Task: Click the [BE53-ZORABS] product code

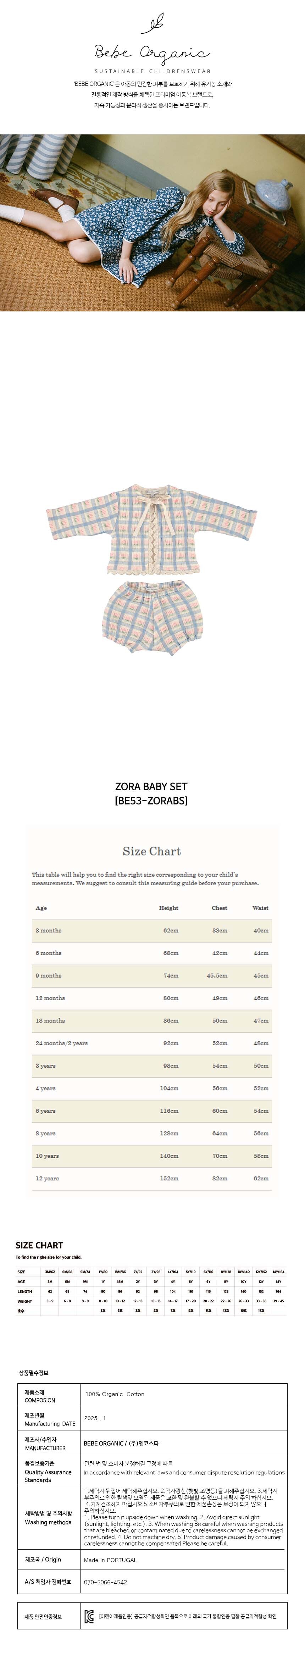Action: (x=151, y=801)
